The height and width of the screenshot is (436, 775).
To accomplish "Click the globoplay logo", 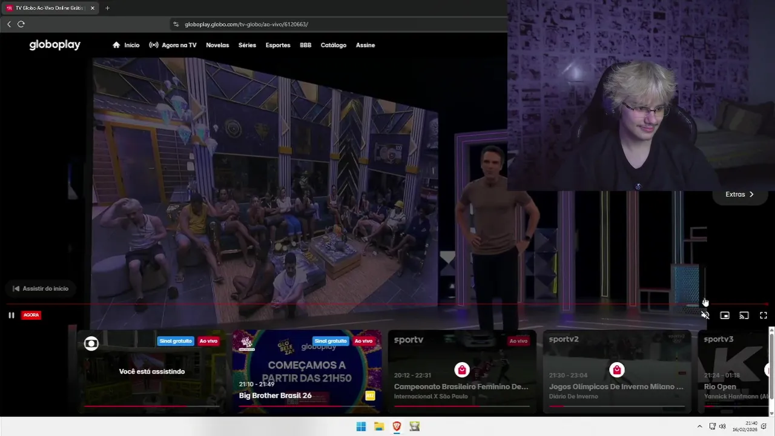I will pyautogui.click(x=54, y=45).
